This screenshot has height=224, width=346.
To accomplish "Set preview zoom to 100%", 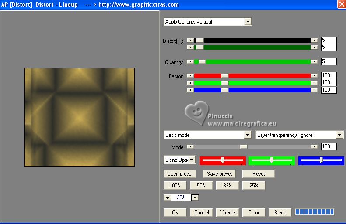I will [x=175, y=185].
